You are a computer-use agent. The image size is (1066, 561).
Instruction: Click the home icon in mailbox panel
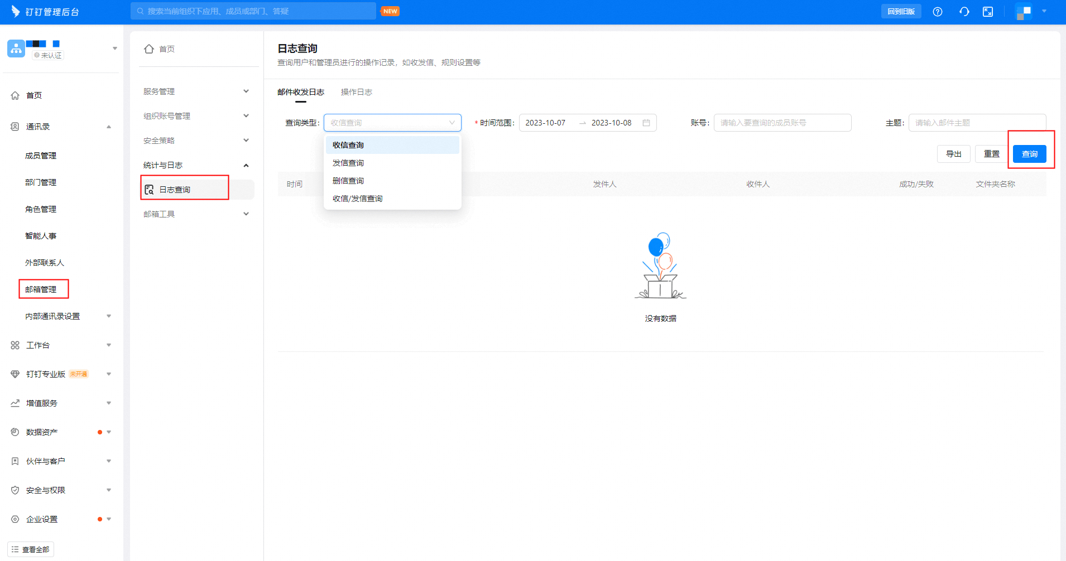click(149, 49)
